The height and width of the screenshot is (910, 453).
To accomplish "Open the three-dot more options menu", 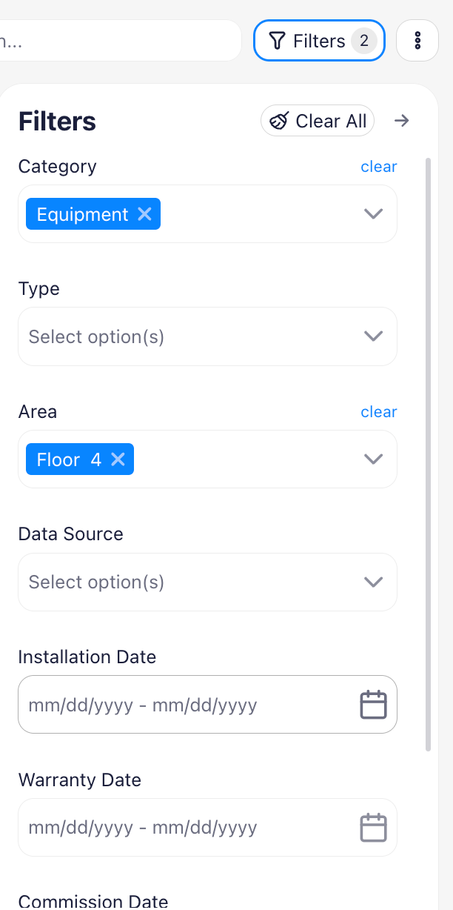I will coord(417,41).
